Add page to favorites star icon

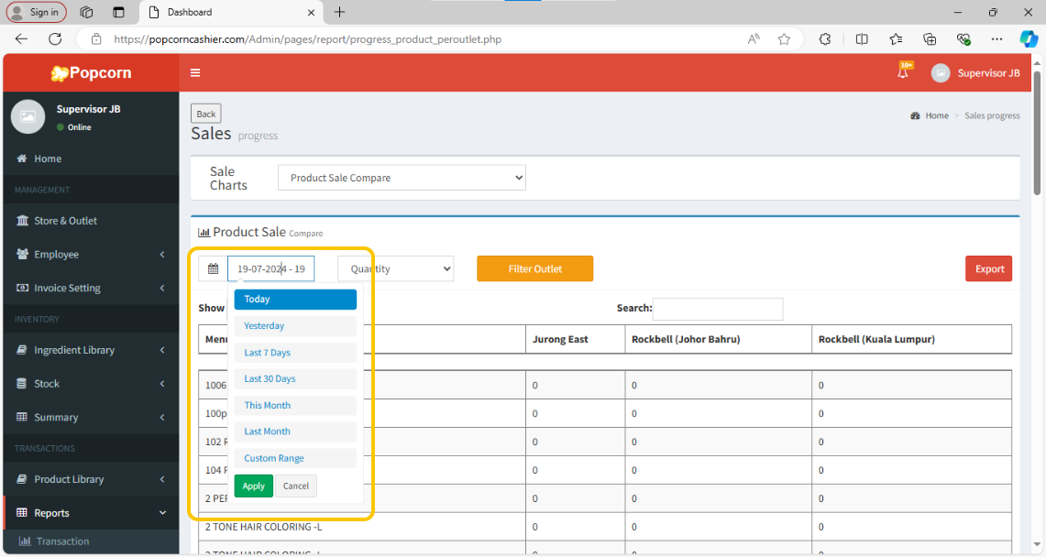(785, 39)
